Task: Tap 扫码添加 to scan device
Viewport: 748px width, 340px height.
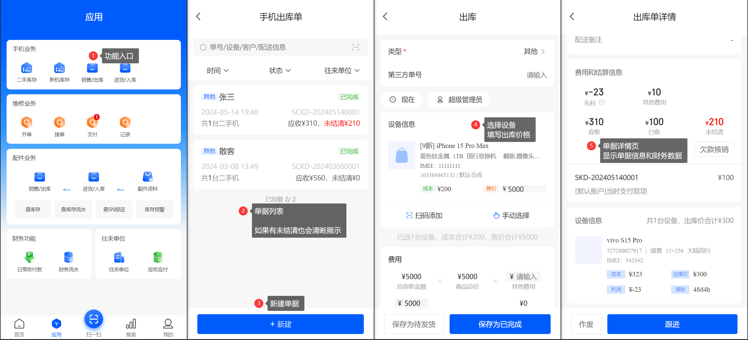Action: click(x=424, y=215)
